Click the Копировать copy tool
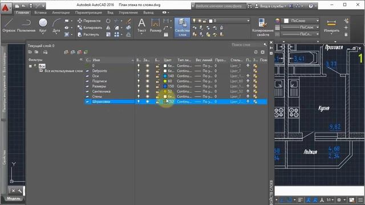 (90, 28)
